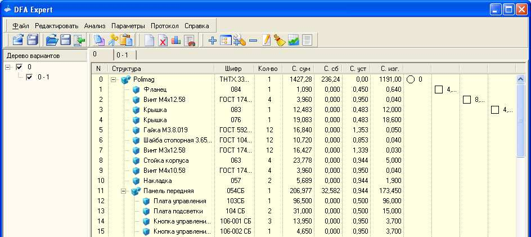Click the С. сум column header

tap(298, 69)
